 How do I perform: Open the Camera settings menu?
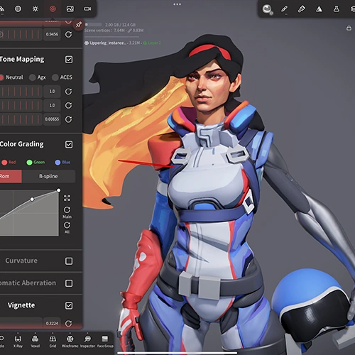[87, 9]
